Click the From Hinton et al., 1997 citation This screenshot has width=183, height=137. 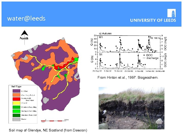(x=128, y=78)
